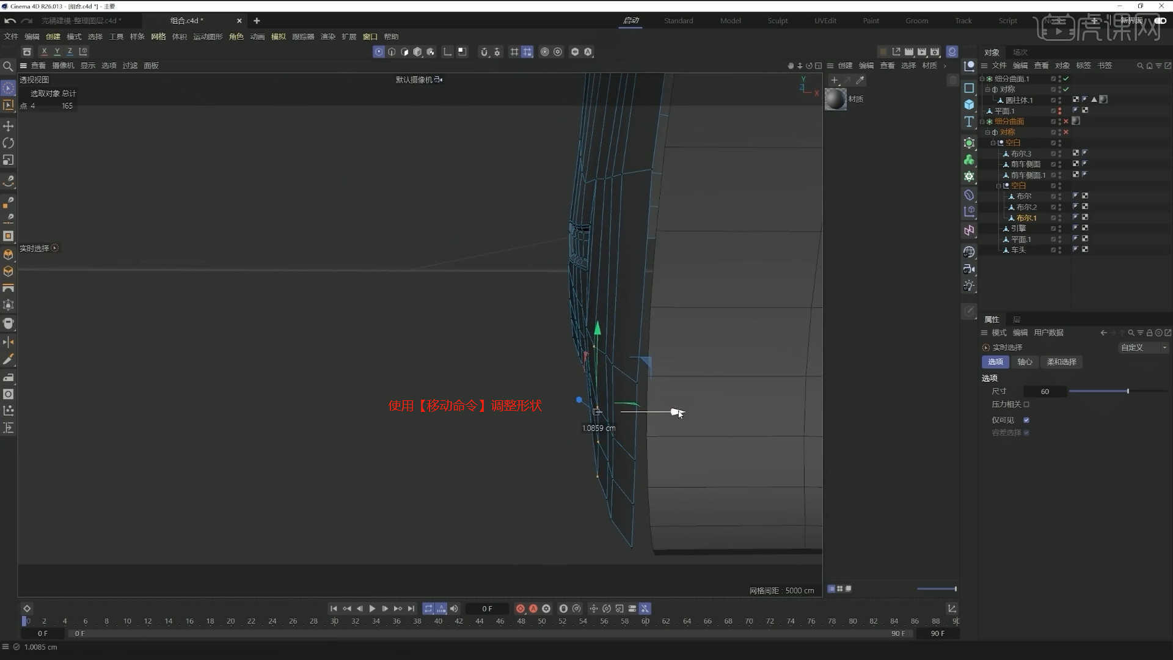Adjust material thumbnail size slider

[x=937, y=589]
